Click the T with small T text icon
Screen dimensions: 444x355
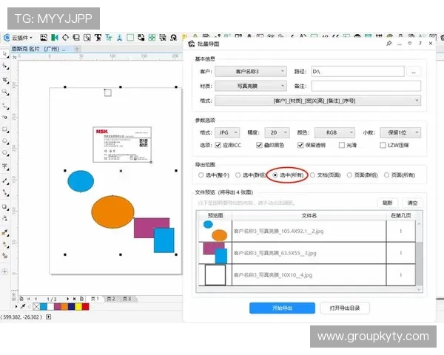pos(109,38)
